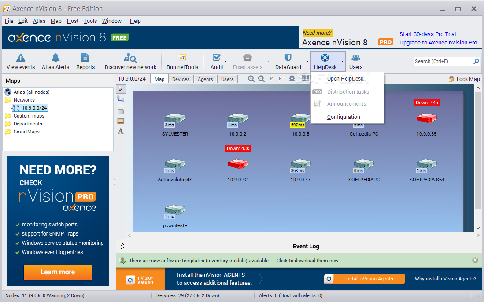Click Upgrade to Axence nVision Pro link
The height and width of the screenshot is (302, 484).
[438, 43]
